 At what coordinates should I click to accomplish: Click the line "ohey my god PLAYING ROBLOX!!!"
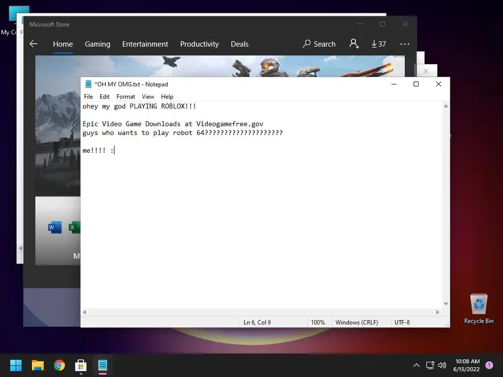(x=139, y=107)
